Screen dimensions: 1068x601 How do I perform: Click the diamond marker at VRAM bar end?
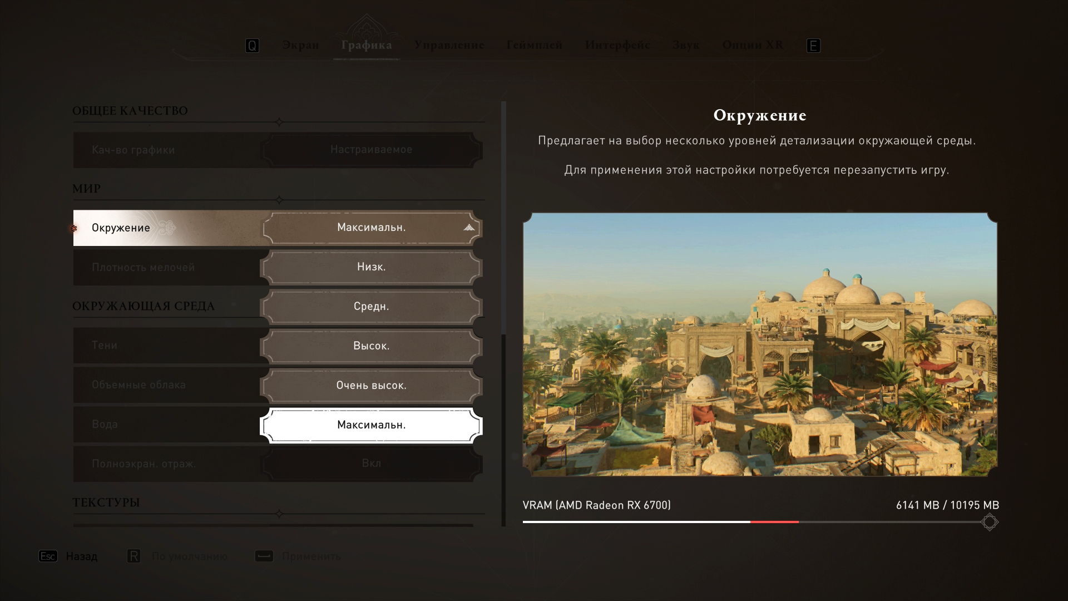(990, 522)
